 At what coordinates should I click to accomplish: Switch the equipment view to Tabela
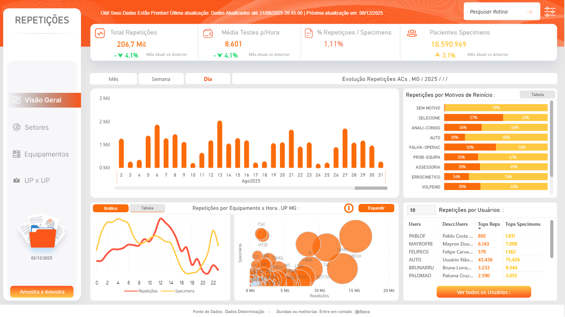[x=147, y=208]
